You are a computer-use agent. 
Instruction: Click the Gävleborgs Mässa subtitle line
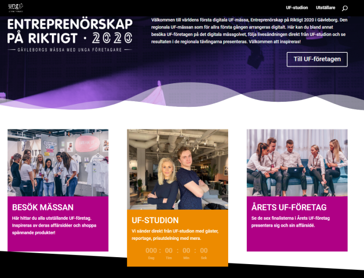coord(70,50)
